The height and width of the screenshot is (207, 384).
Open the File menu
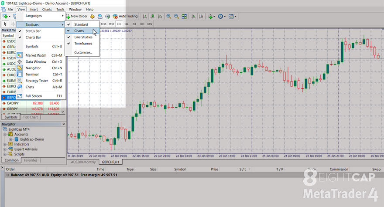[x=10, y=9]
